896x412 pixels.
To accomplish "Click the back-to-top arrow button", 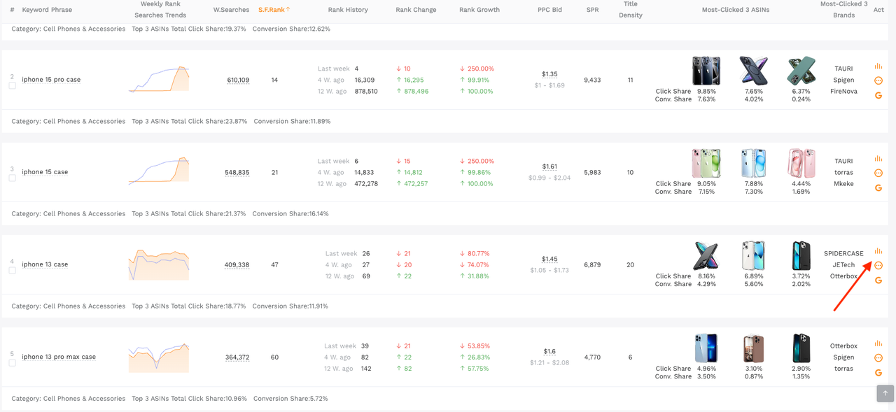I will [885, 393].
